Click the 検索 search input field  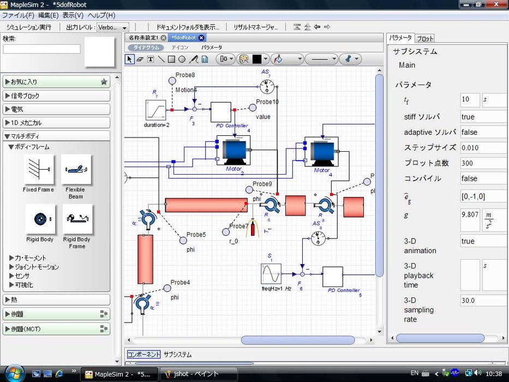[x=42, y=49]
